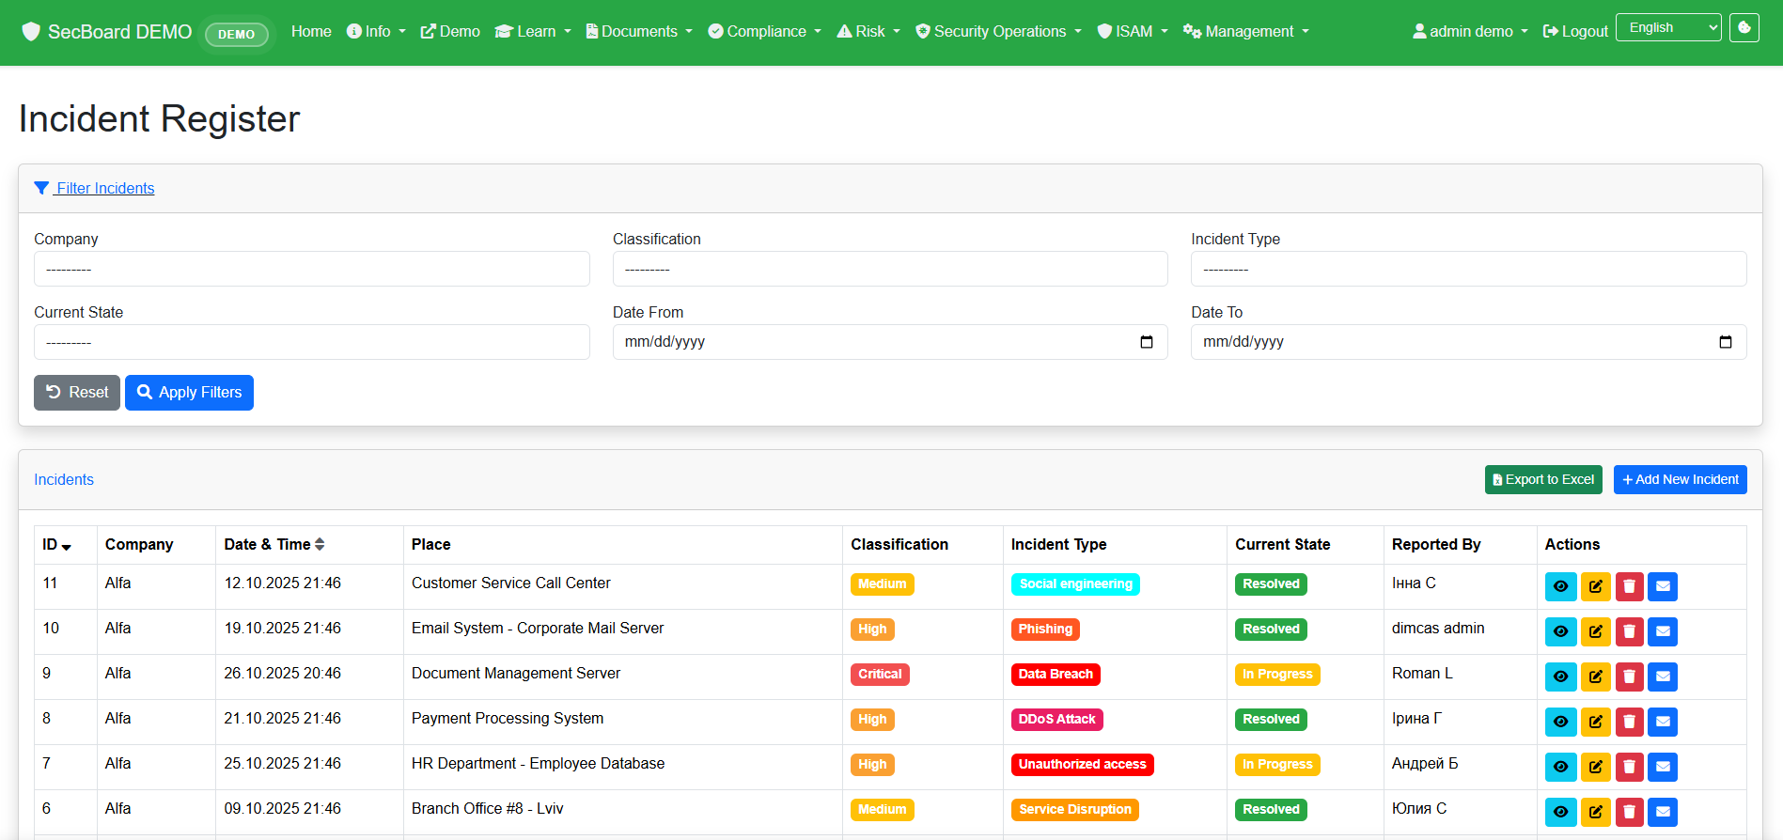Open the Compliance menu

pyautogui.click(x=764, y=32)
